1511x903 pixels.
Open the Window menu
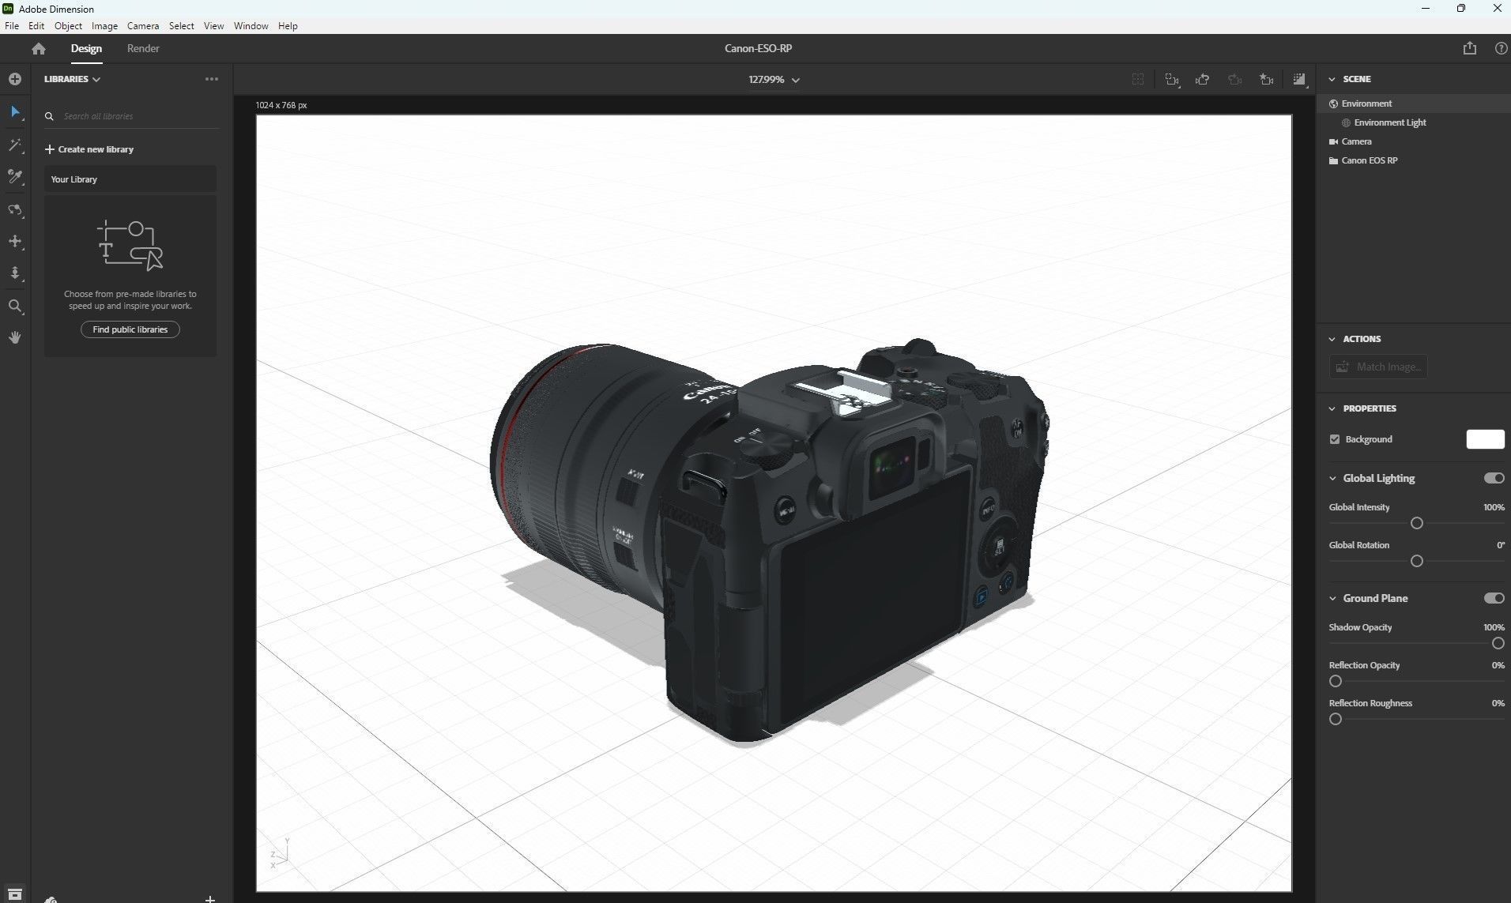click(251, 26)
